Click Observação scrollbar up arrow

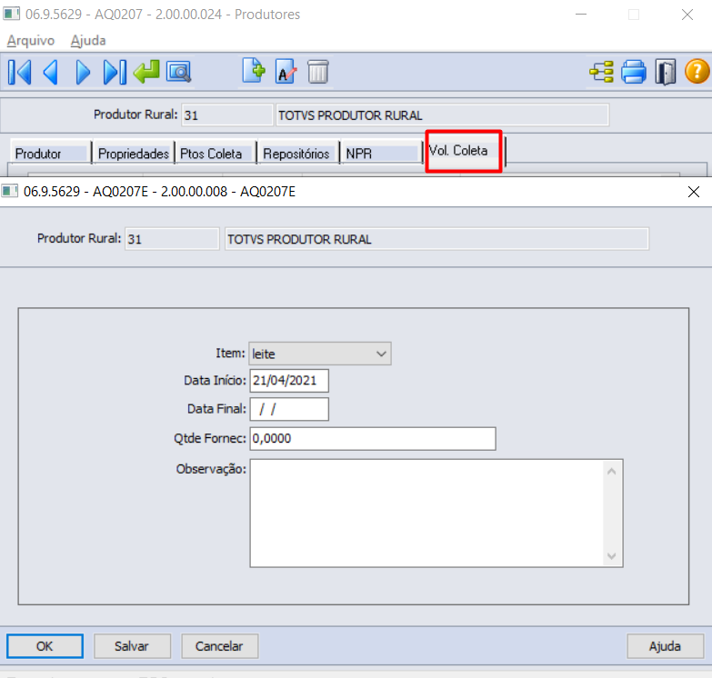612,471
